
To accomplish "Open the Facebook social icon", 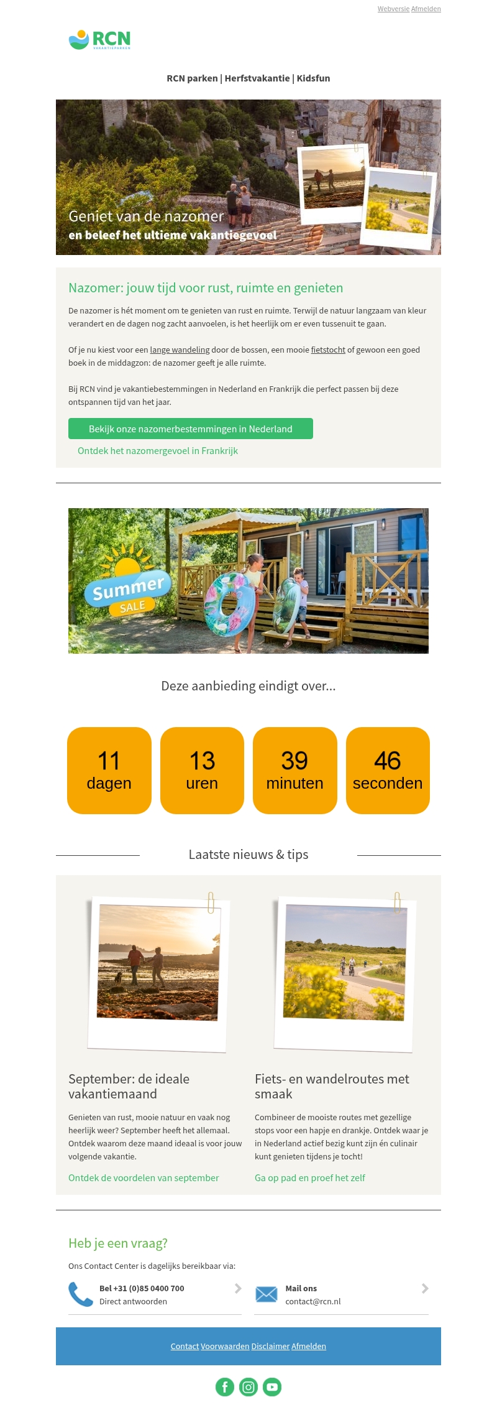I will (x=225, y=1387).
